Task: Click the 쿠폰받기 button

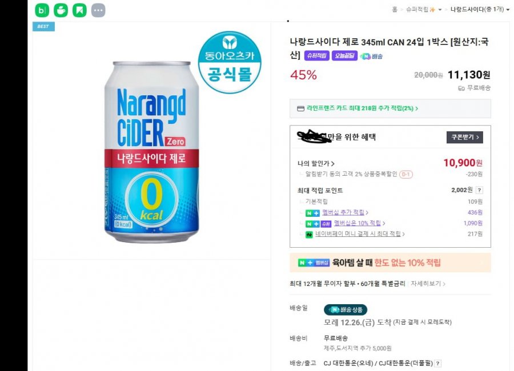Action: 464,138
